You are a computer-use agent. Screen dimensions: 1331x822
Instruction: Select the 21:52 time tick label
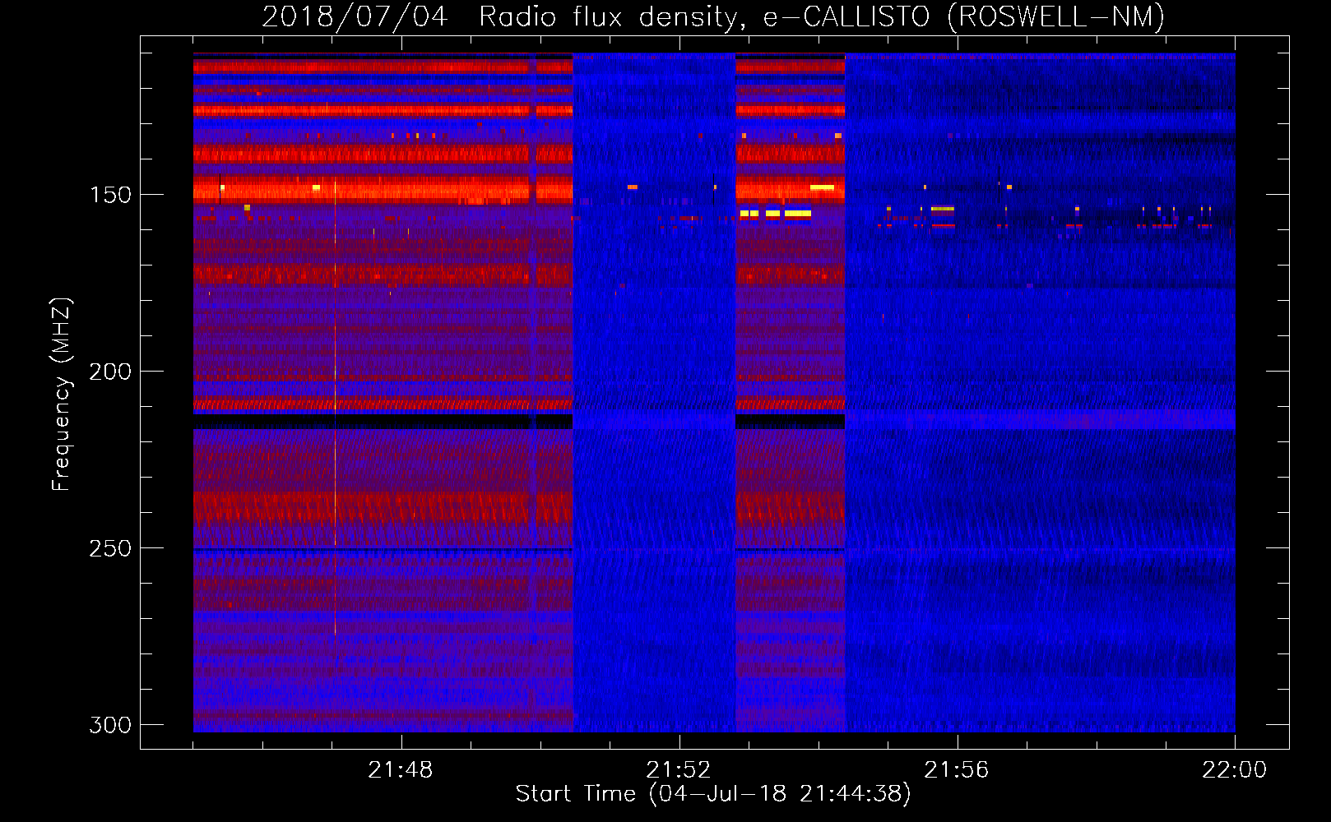(679, 770)
